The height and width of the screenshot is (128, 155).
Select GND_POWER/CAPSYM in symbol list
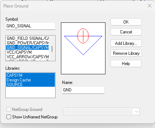(x=27, y=43)
